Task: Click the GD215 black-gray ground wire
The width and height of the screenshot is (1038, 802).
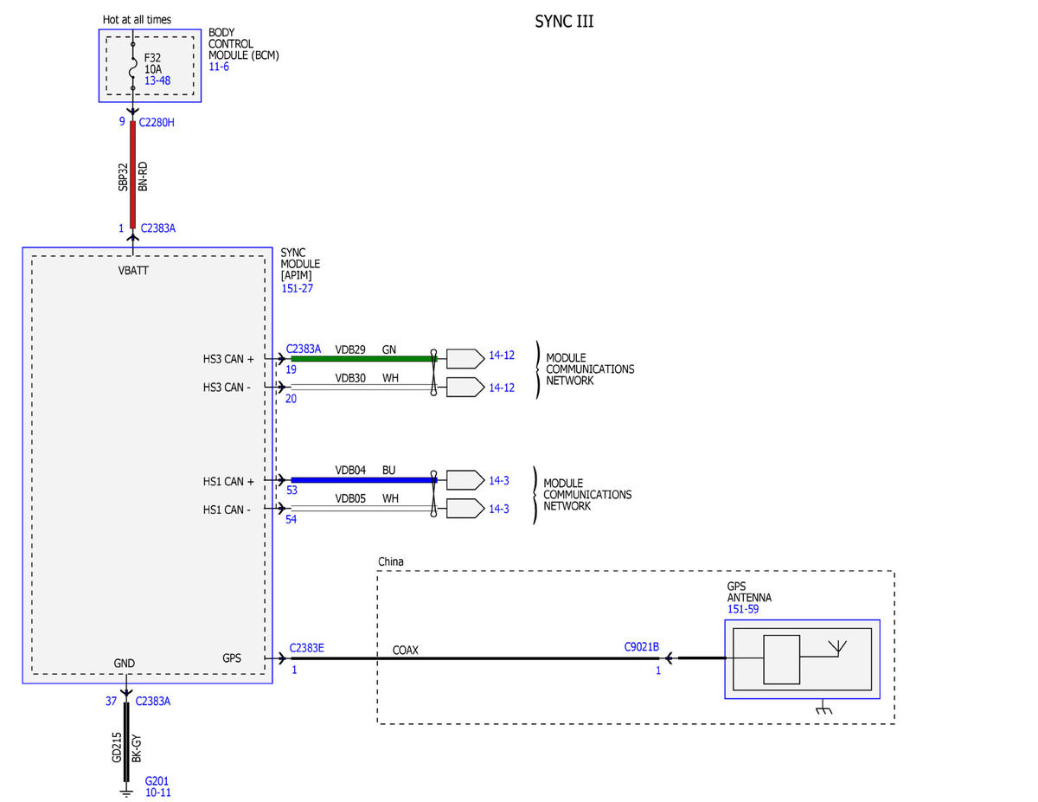Action: coord(126,742)
